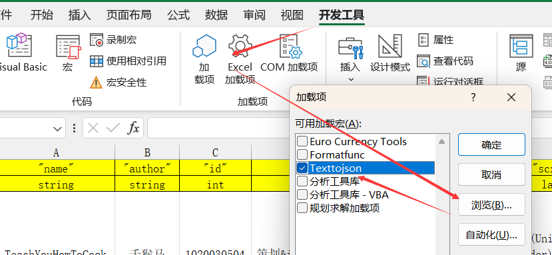Screen dimensions: 552x255
Task: Click the formula bar cancel X
Action: tap(93, 128)
